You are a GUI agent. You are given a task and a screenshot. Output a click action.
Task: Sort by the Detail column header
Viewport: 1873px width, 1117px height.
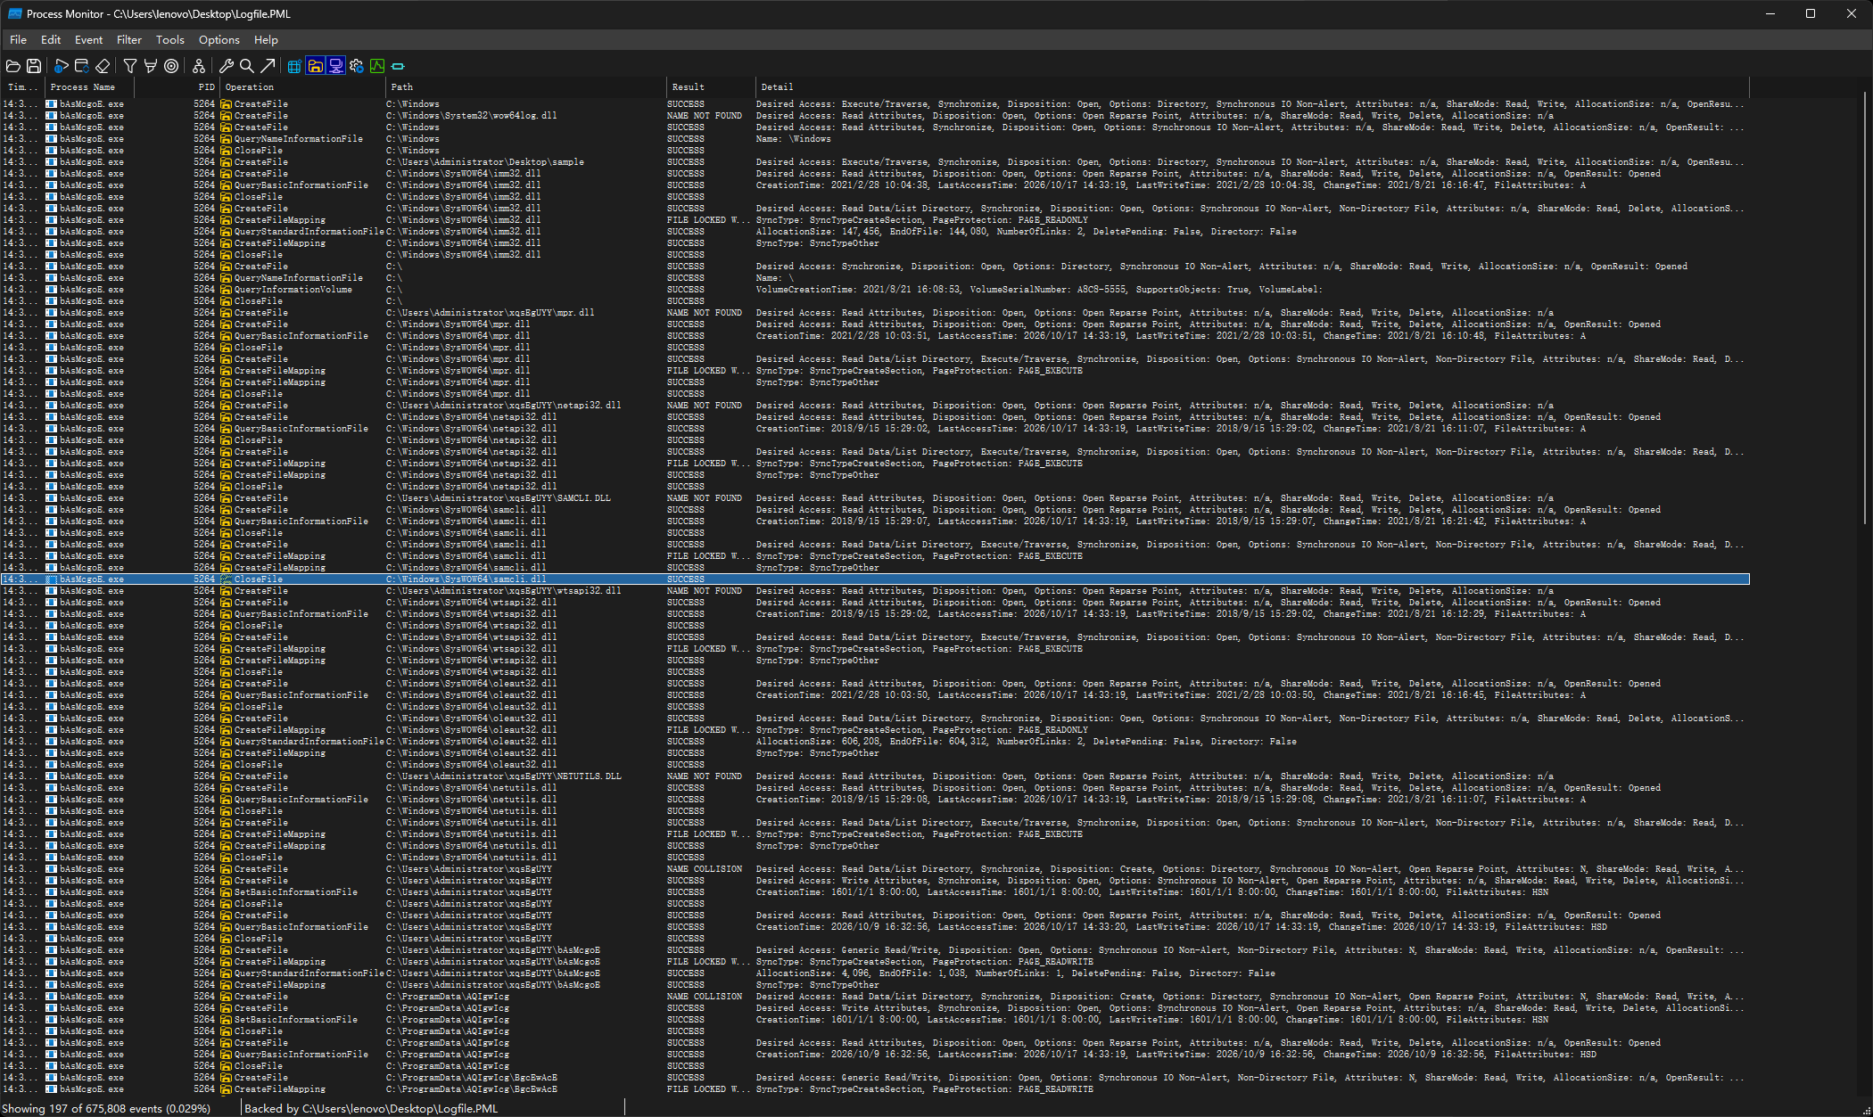1252,87
